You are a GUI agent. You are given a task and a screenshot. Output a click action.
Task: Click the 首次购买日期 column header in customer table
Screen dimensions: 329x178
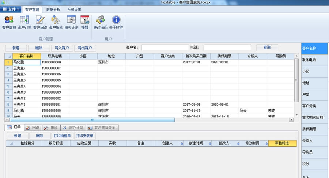pyautogui.click(x=196, y=56)
